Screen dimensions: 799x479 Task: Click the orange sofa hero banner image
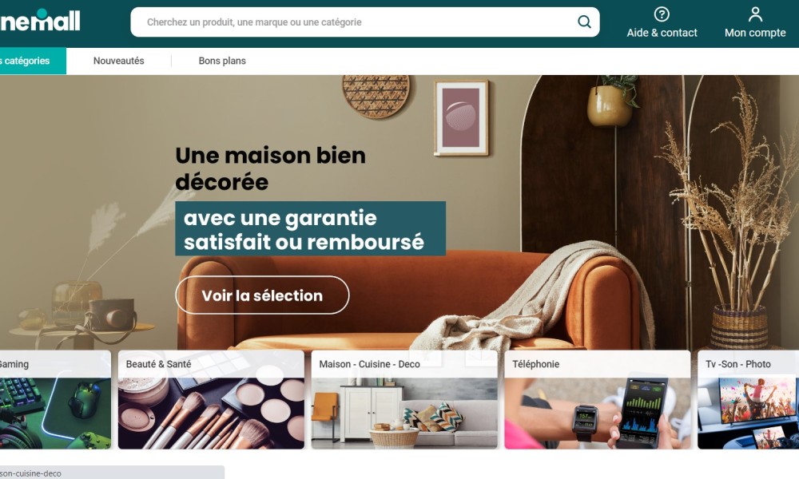coord(399,212)
